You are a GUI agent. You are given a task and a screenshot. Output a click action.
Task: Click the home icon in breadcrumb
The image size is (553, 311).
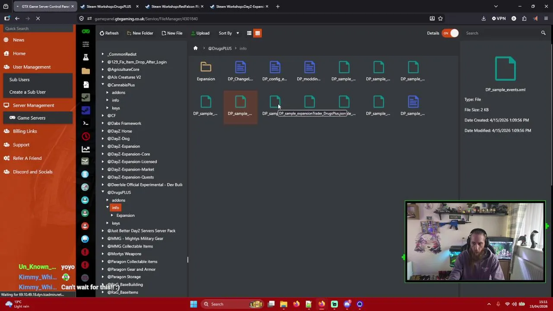tap(195, 48)
